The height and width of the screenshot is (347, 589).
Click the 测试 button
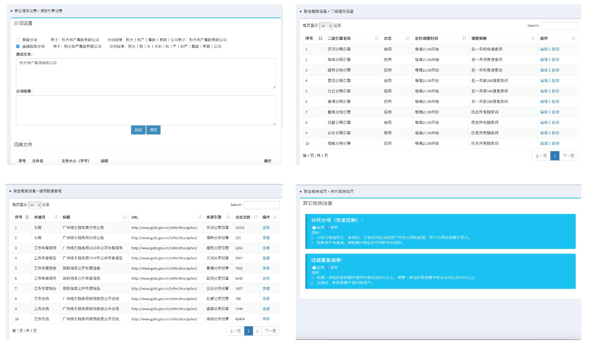coord(138,130)
